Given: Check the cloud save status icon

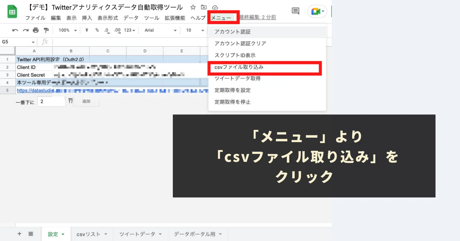Looking at the screenshot, I should (x=215, y=7).
